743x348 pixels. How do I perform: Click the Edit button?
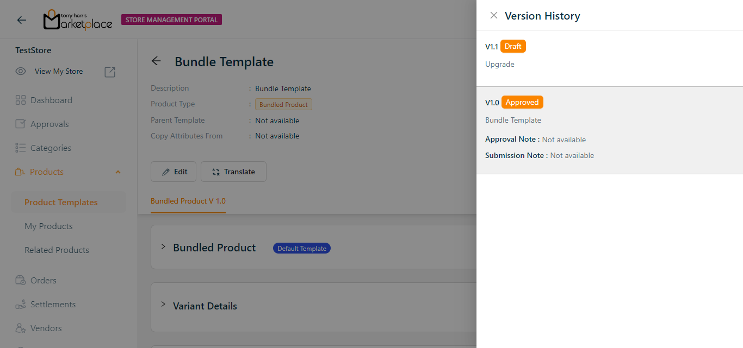pyautogui.click(x=174, y=172)
